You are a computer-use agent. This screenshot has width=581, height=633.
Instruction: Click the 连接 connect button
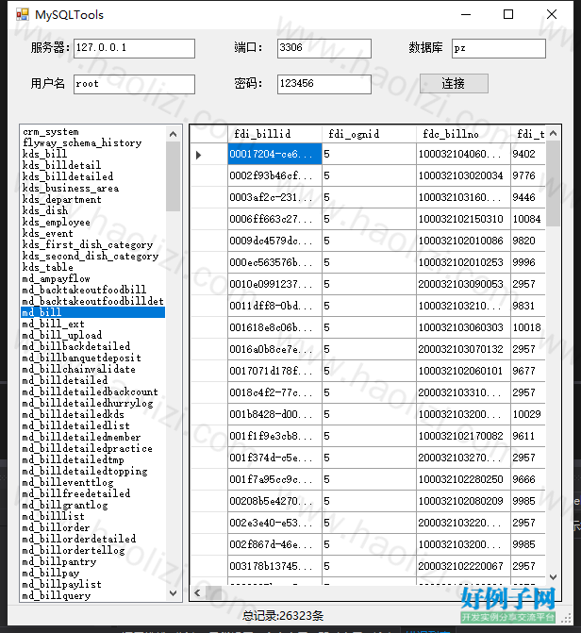pos(454,84)
